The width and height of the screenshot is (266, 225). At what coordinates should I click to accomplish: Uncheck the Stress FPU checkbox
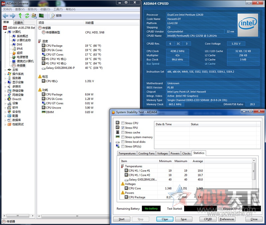tap(123, 128)
